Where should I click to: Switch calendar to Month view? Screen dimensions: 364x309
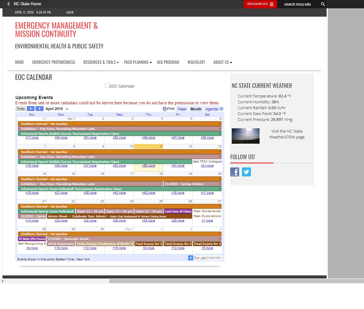tap(196, 109)
